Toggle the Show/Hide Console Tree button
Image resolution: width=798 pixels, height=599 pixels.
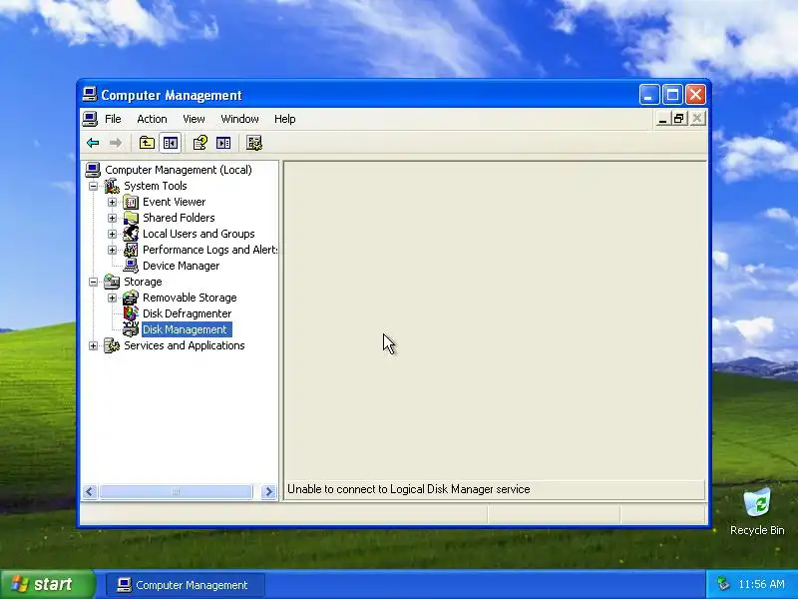click(x=170, y=143)
